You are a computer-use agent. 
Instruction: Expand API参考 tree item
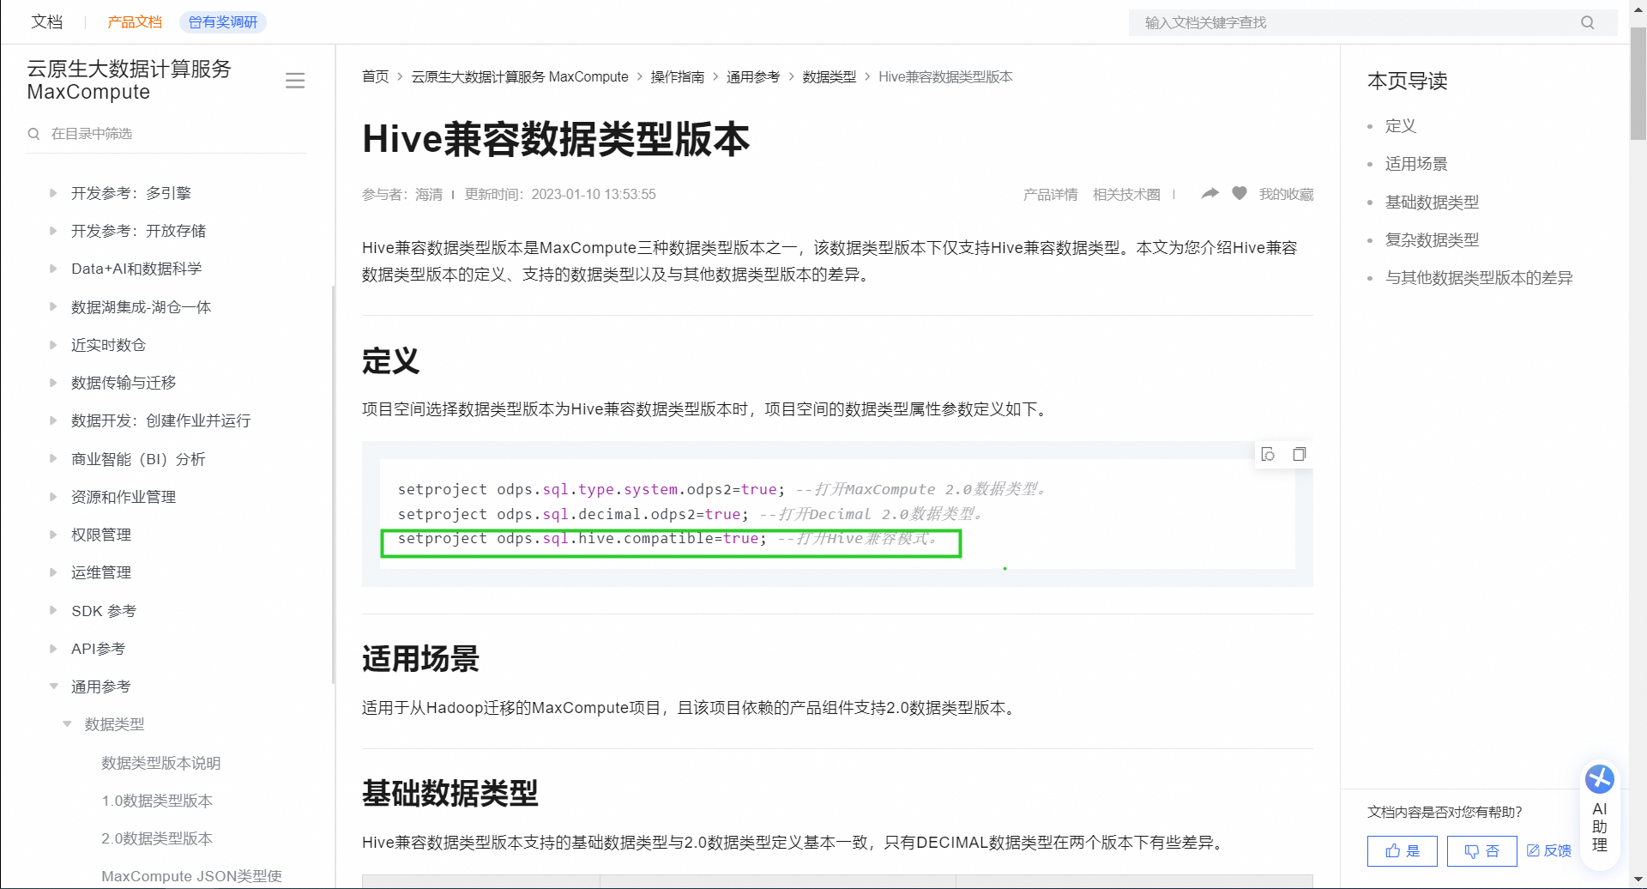53,648
